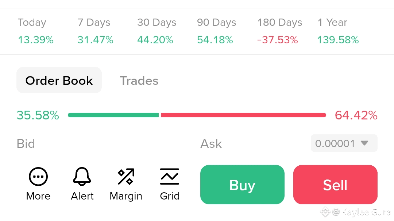Switch to the Order Book tab
This screenshot has height=221, width=394.
click(x=59, y=80)
